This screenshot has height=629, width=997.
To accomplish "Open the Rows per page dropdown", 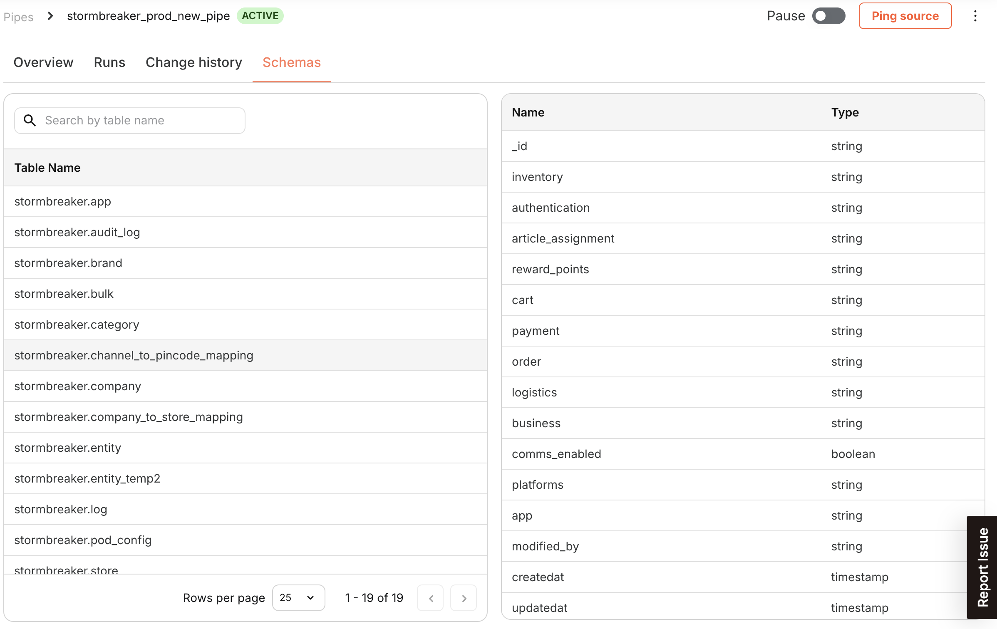I will click(x=298, y=598).
